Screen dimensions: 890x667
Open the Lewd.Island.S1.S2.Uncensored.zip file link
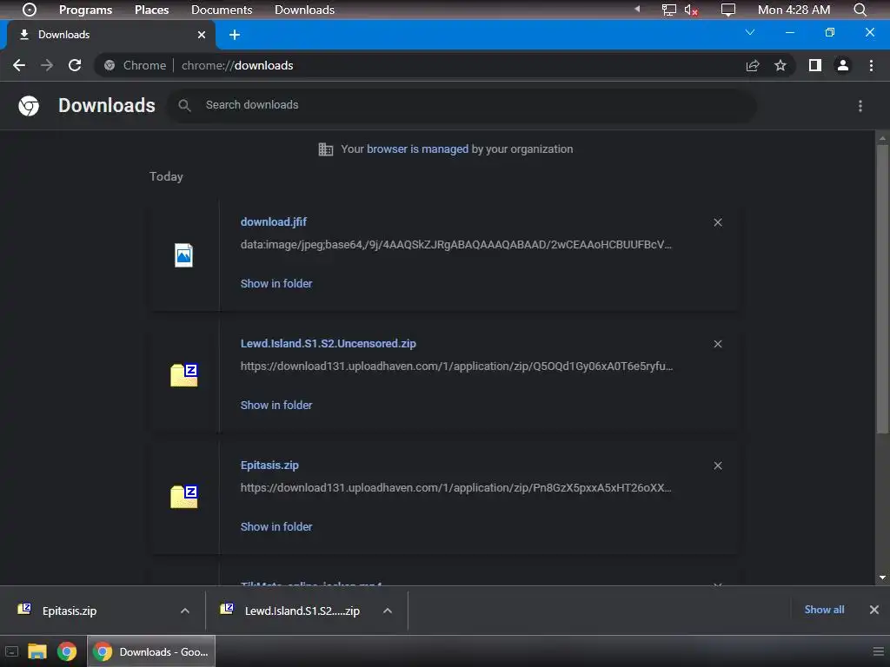click(328, 343)
